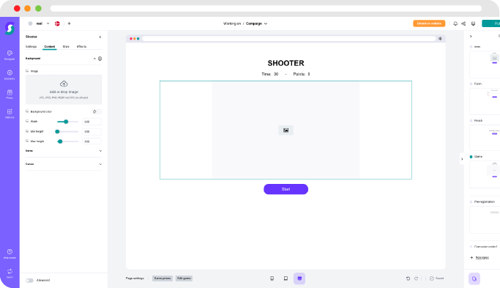Undo the last change

coord(408,278)
